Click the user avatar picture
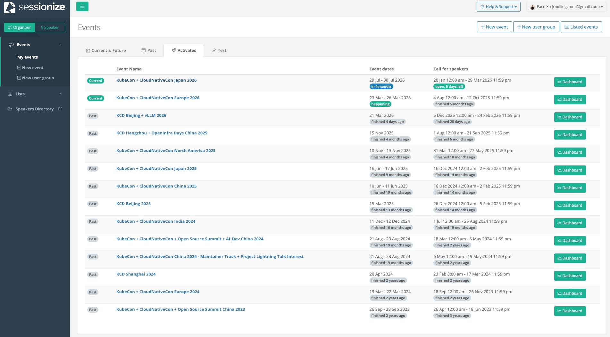 tap(532, 7)
